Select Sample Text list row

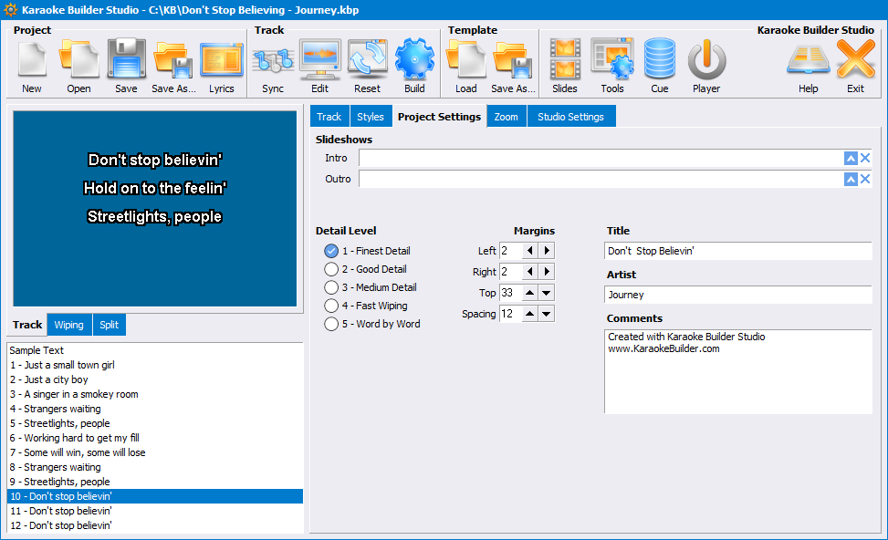155,350
